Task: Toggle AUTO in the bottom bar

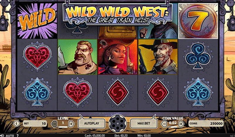Action: click(10, 136)
